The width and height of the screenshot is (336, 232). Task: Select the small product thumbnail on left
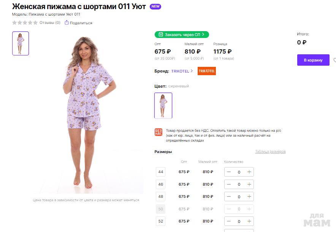click(x=21, y=43)
